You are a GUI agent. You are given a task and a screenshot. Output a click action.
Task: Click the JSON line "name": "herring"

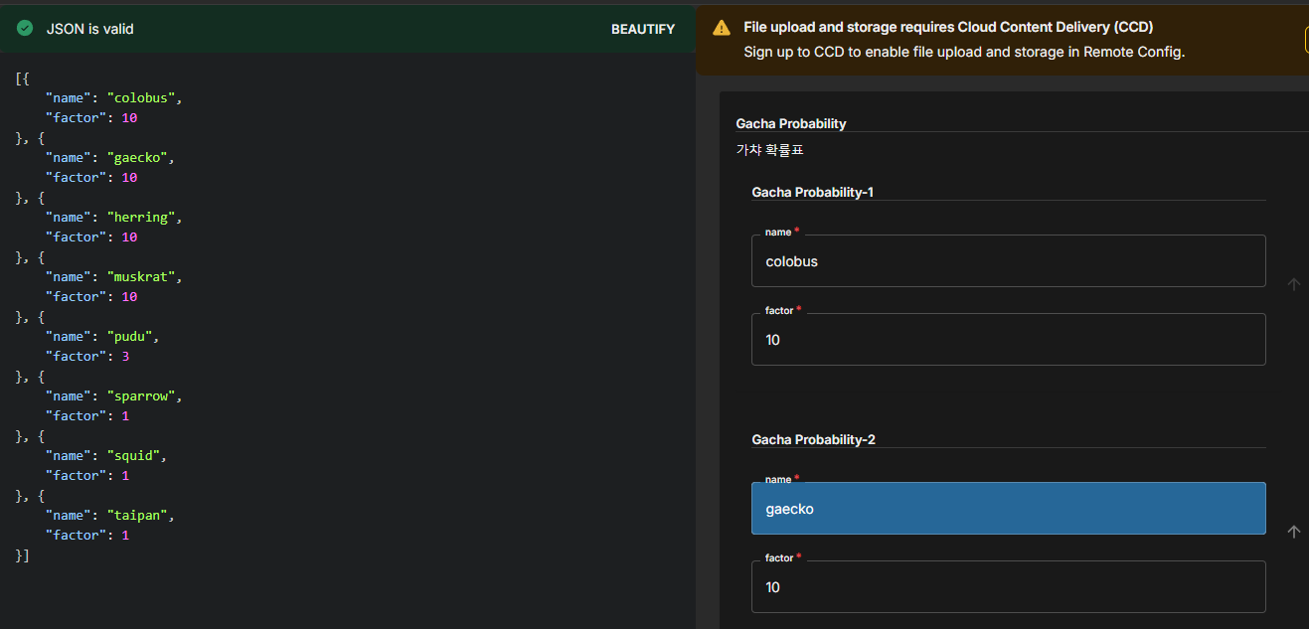tap(114, 217)
